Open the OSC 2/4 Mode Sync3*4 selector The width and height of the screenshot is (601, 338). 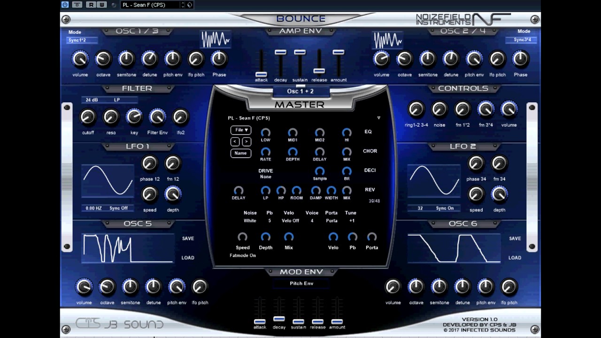pyautogui.click(x=521, y=40)
